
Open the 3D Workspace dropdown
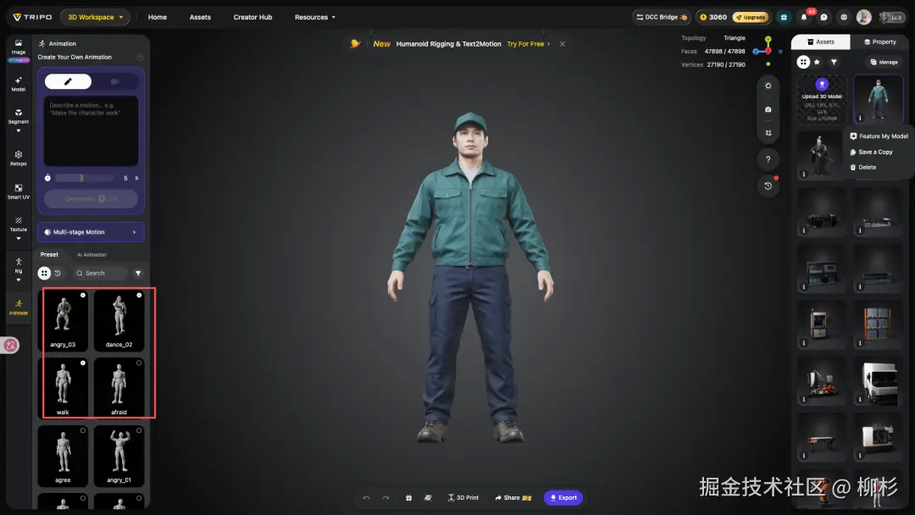click(x=95, y=17)
